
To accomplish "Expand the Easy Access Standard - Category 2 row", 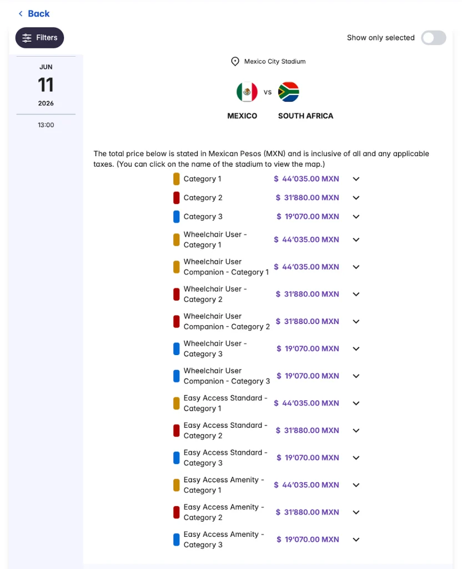I will click(x=355, y=430).
